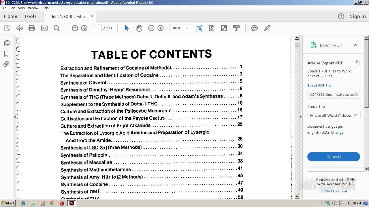Collapse the Export PDF panel chevron
Viewport: 369px width, 207px height.
point(356,45)
